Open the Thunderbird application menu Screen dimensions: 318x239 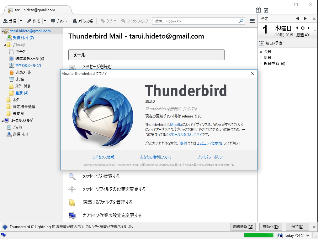(252, 21)
